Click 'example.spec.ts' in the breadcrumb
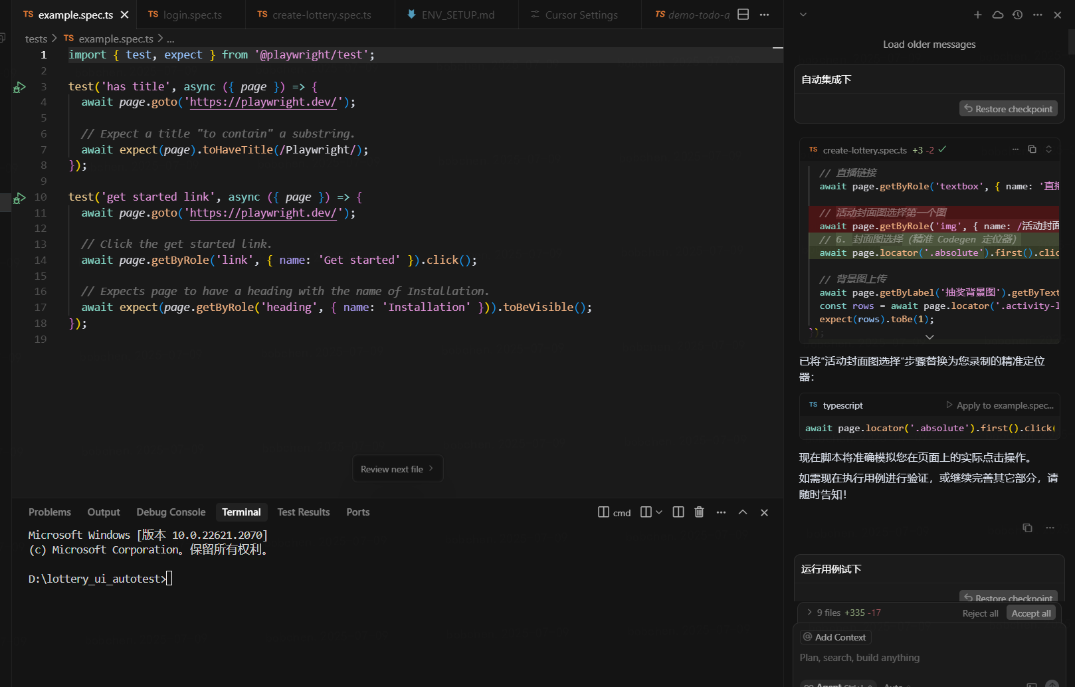 [x=116, y=39]
